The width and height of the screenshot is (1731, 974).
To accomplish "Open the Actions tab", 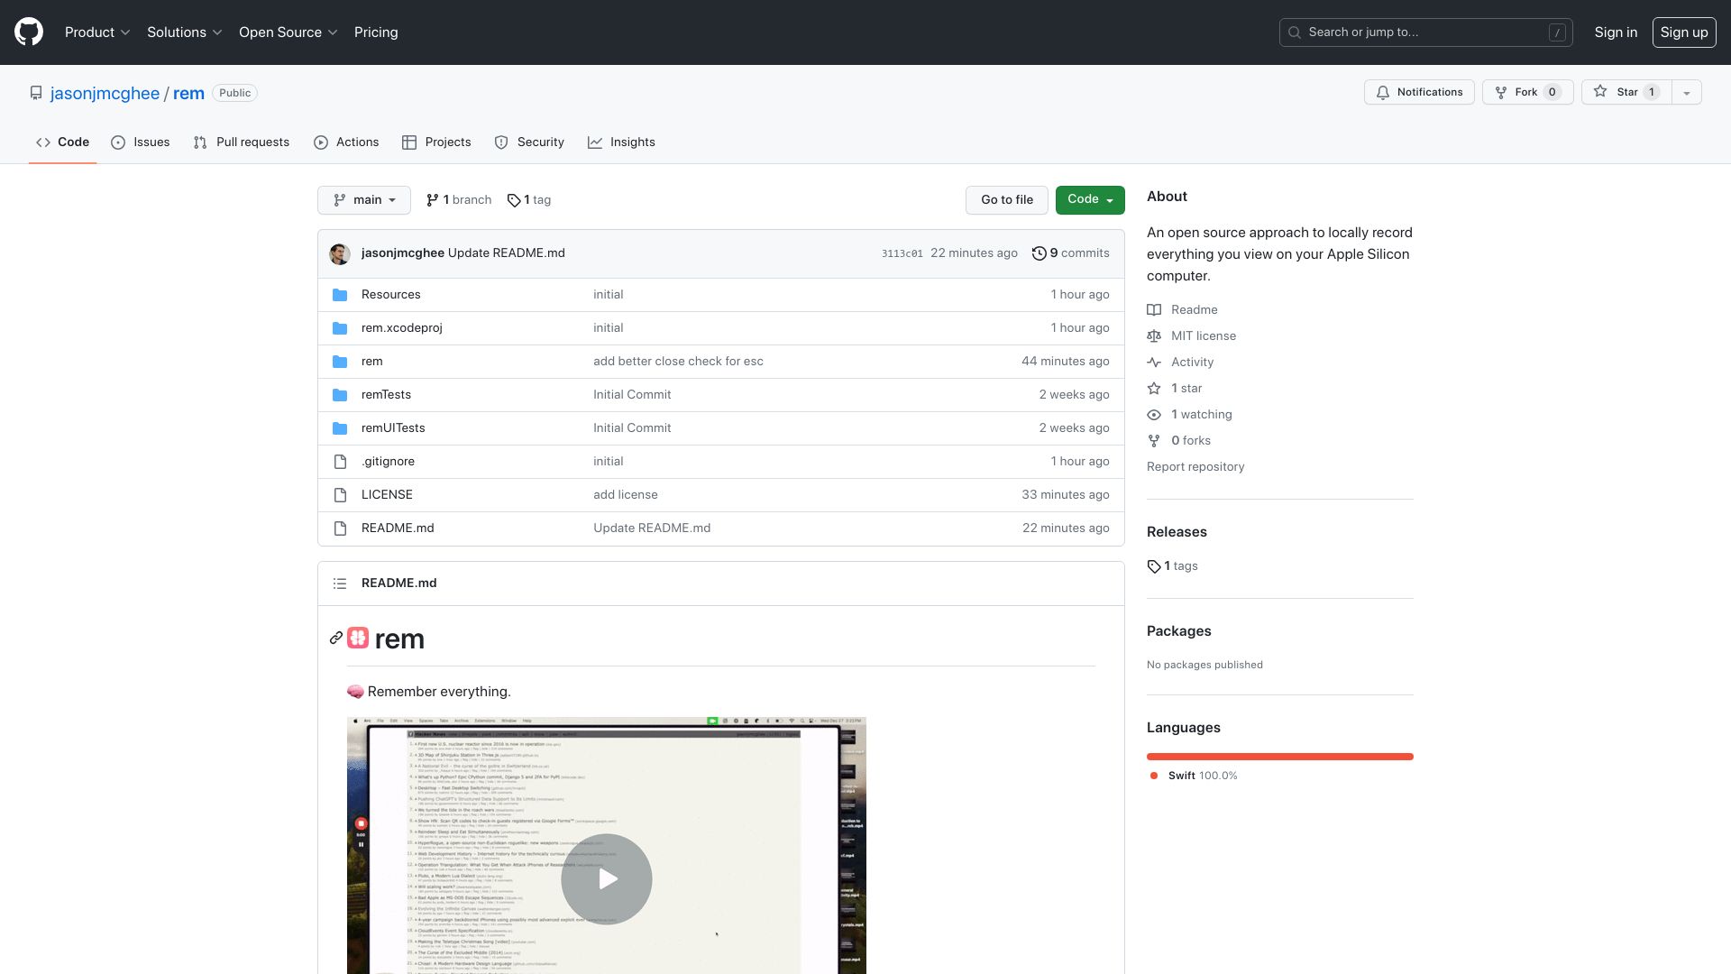I will pyautogui.click(x=346, y=142).
